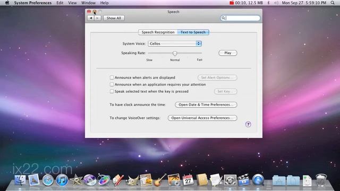Open Date & Time Preferences
Screen dimensions: 340x191
206,105
